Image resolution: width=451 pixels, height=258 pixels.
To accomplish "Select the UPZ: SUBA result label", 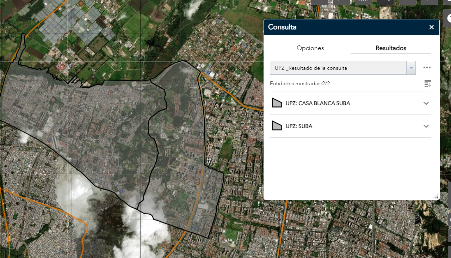I will tap(299, 126).
